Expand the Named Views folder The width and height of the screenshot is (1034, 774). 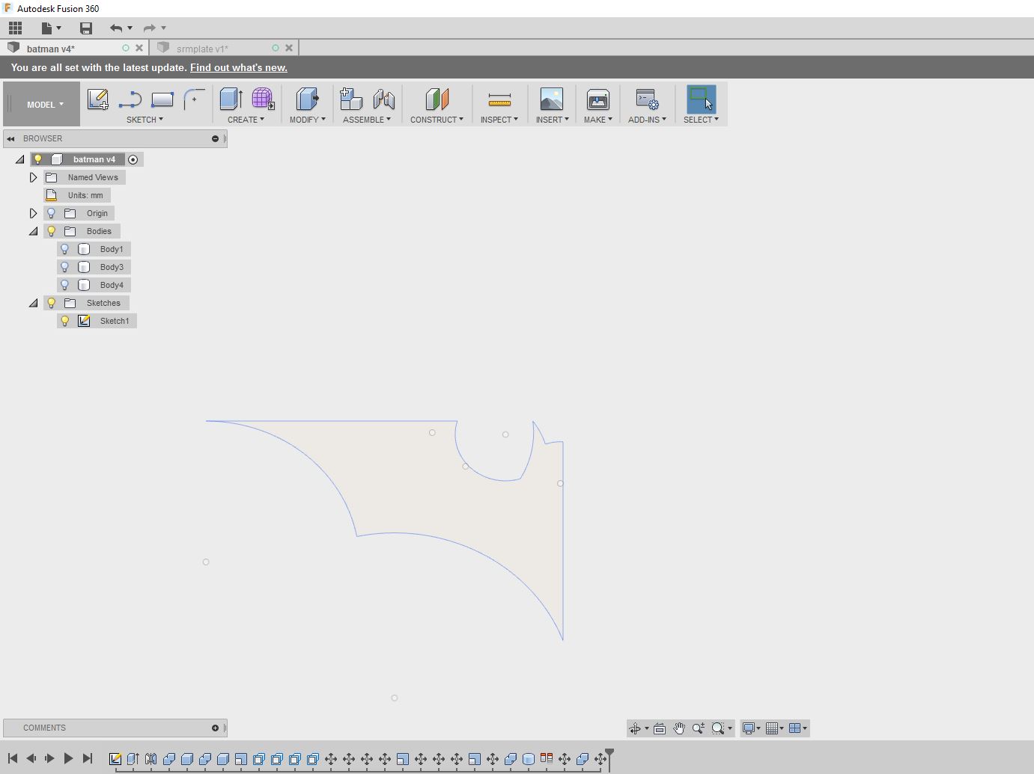33,177
